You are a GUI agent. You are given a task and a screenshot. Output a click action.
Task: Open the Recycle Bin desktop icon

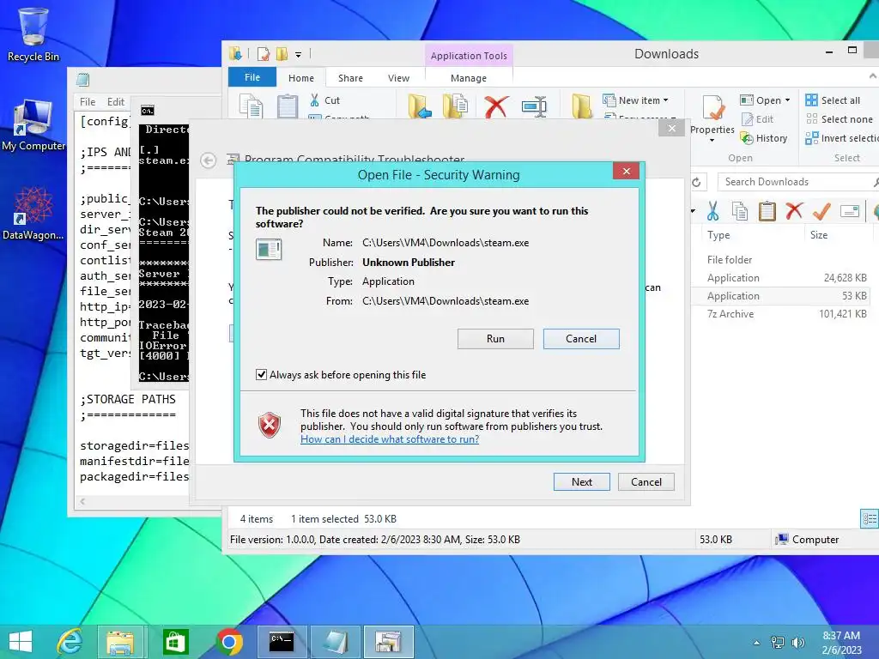[33, 34]
